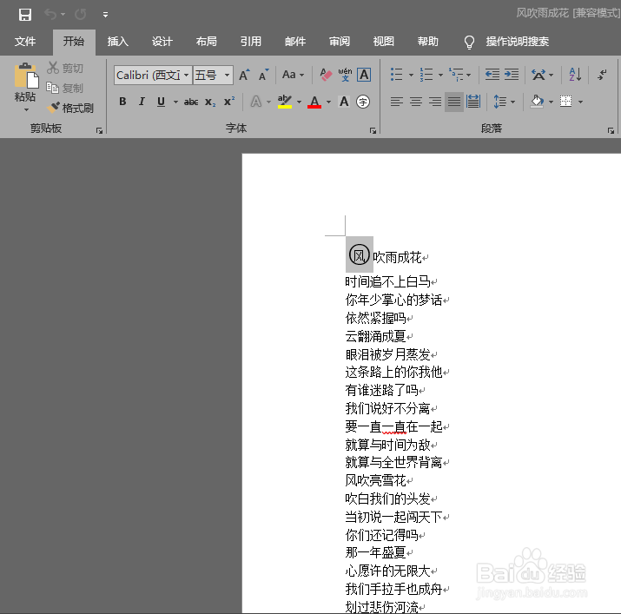
Task: Click the multilevel list icon
Action: coord(456,75)
